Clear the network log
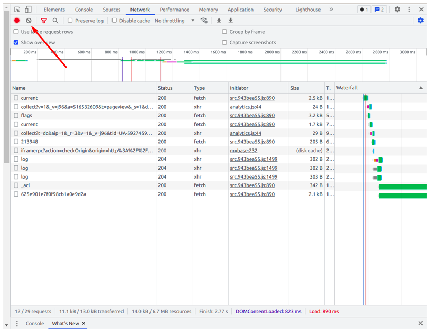The image size is (431, 335). [x=29, y=21]
